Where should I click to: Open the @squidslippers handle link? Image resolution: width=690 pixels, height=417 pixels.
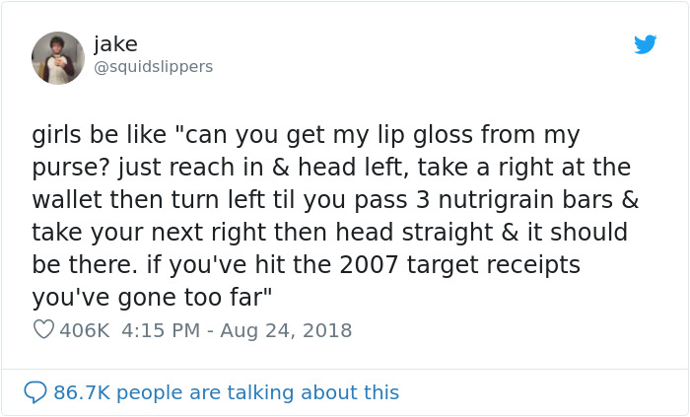pos(153,67)
